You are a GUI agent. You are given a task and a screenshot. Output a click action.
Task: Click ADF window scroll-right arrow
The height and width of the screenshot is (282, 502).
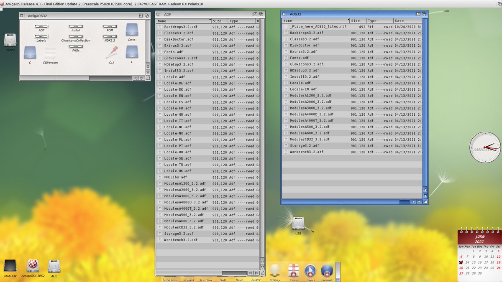point(256,273)
